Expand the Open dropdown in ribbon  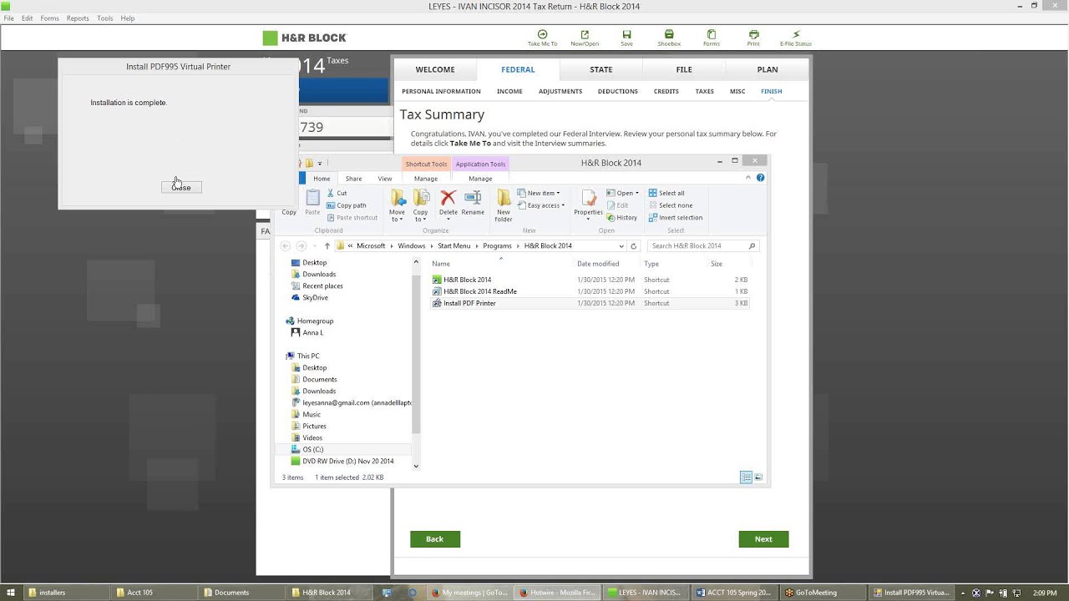623,193
